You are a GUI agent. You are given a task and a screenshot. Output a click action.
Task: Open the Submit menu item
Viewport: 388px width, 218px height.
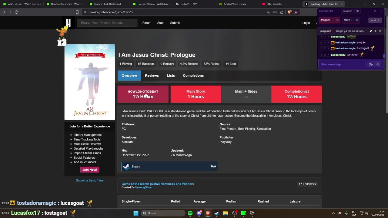[175, 23]
